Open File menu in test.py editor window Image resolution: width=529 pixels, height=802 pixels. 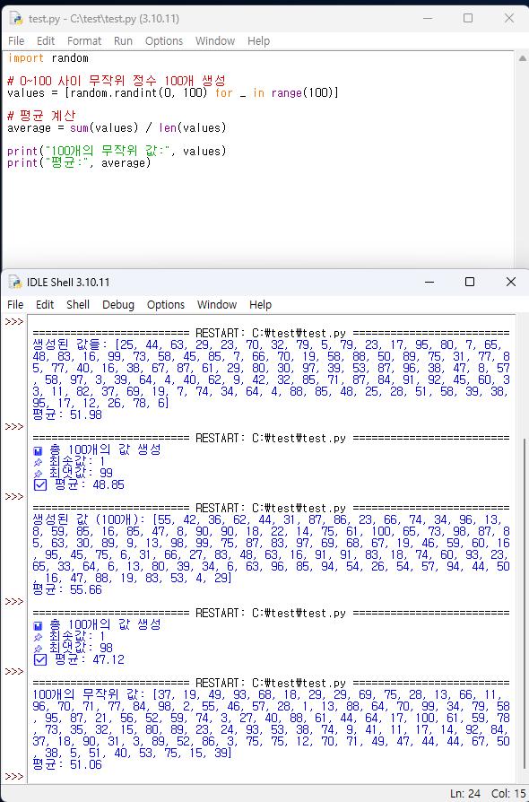[x=16, y=41]
